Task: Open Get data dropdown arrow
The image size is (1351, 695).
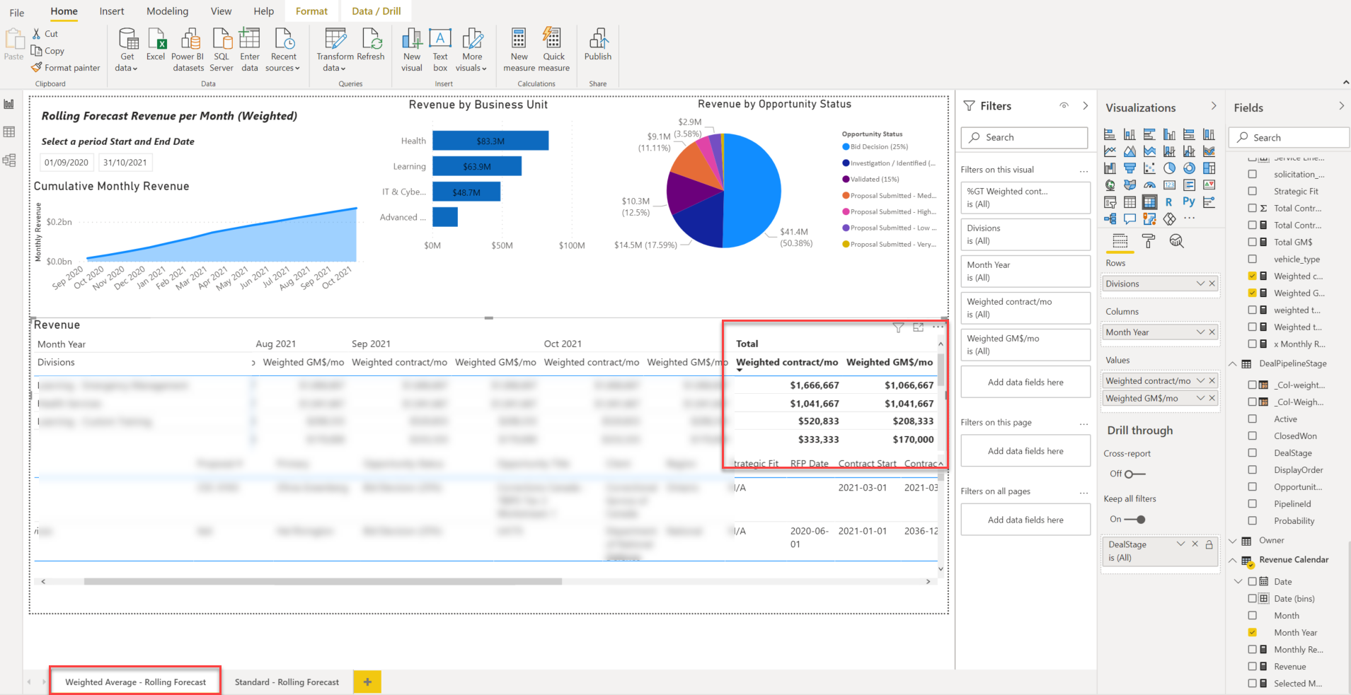Action: [x=135, y=69]
